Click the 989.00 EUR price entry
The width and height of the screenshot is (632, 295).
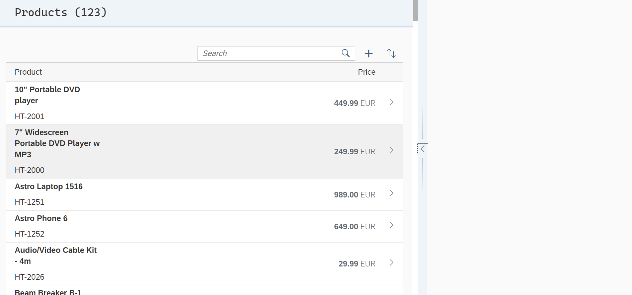coord(355,195)
